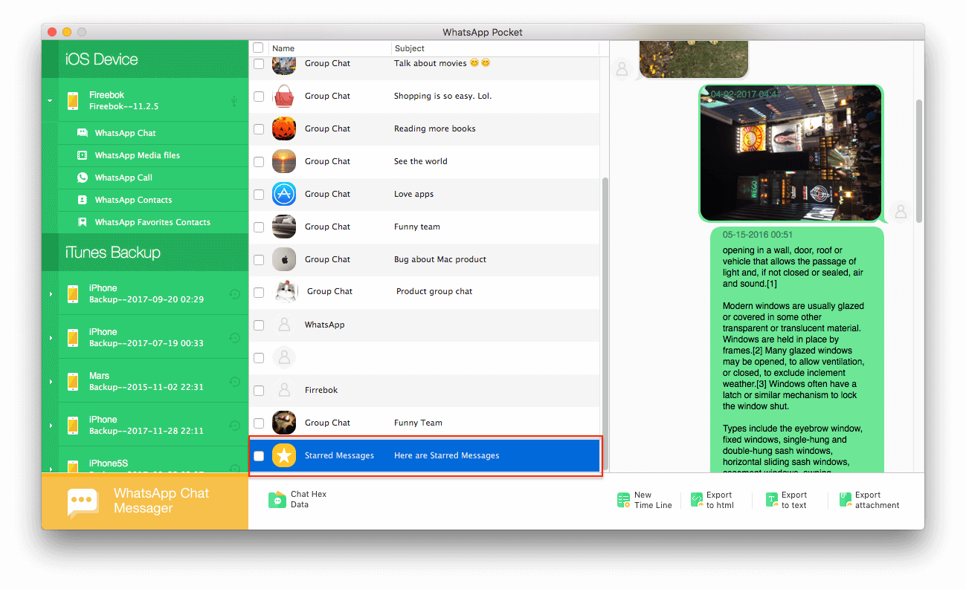Click restore icon for Mars backup
The image size is (966, 589).
tap(234, 382)
